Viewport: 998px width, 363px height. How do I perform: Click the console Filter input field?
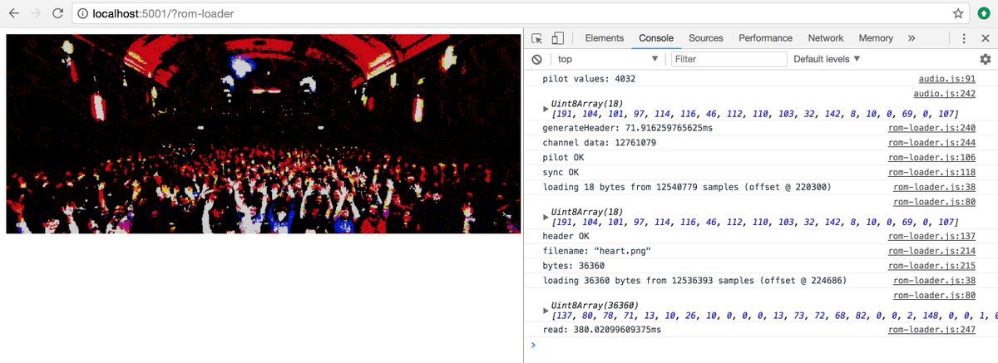pos(729,60)
